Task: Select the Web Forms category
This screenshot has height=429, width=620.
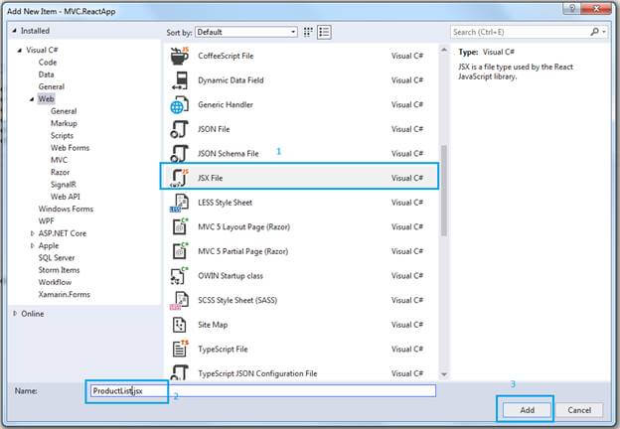Action: (70, 148)
